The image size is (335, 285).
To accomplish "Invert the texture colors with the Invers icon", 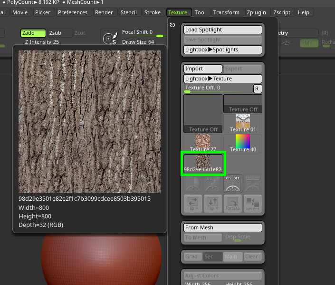I will pyautogui.click(x=252, y=203).
